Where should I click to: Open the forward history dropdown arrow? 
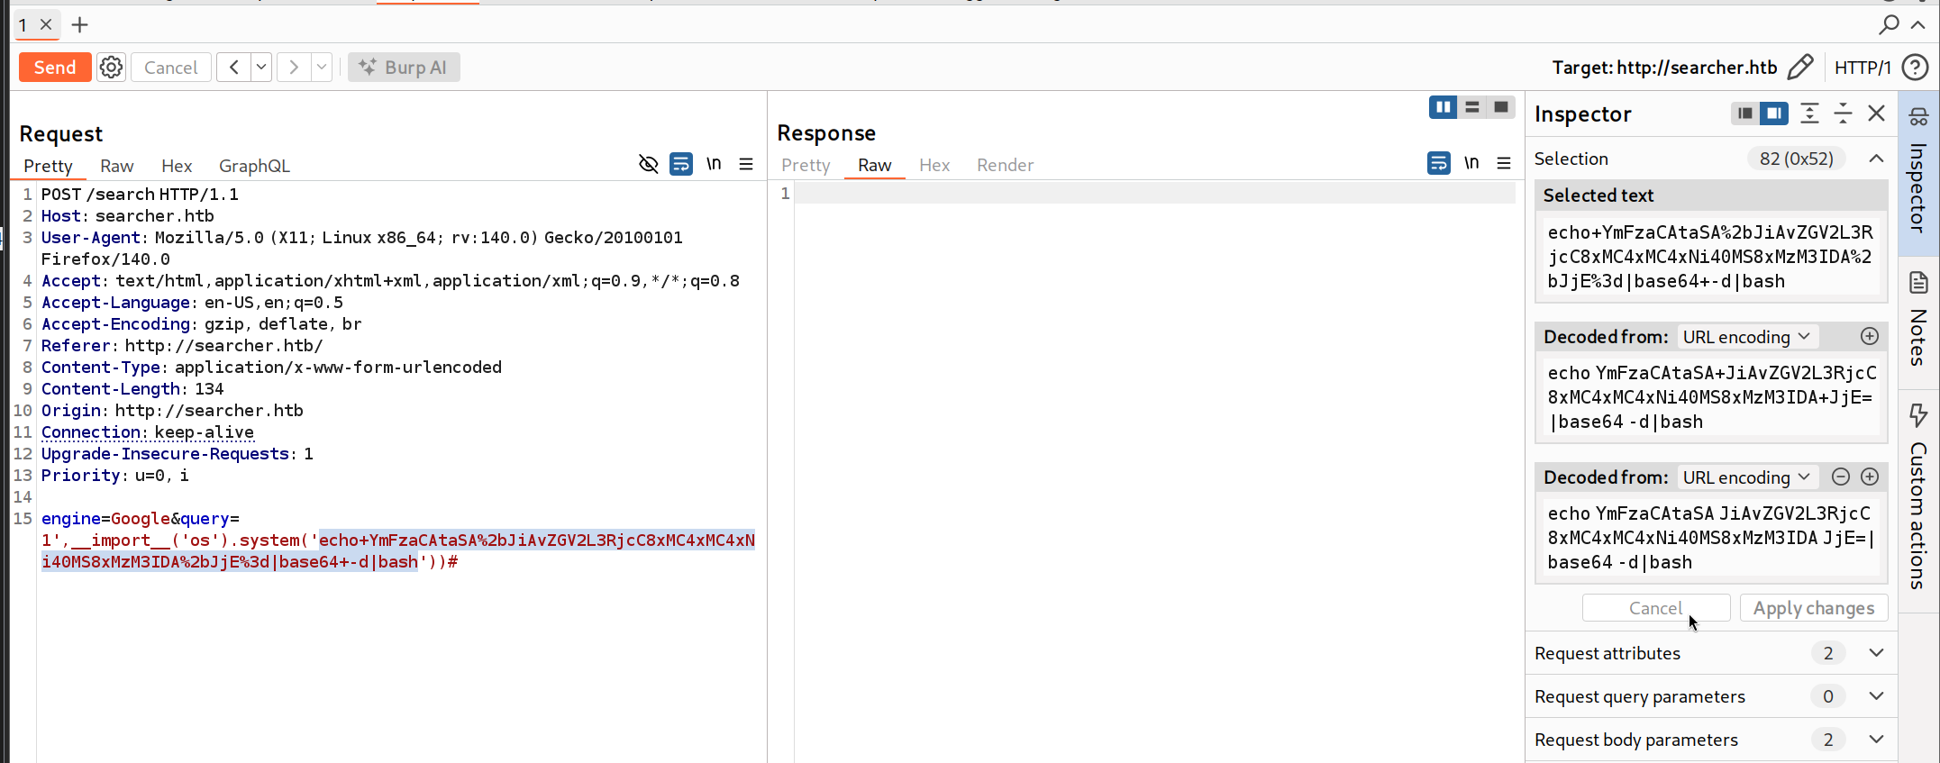(x=322, y=68)
